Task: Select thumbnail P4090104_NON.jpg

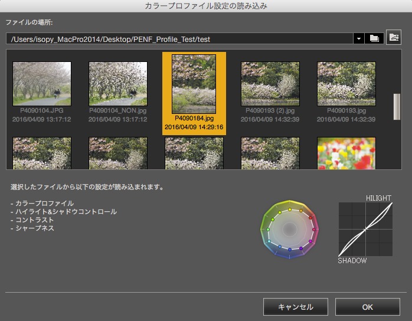Action: [118, 84]
